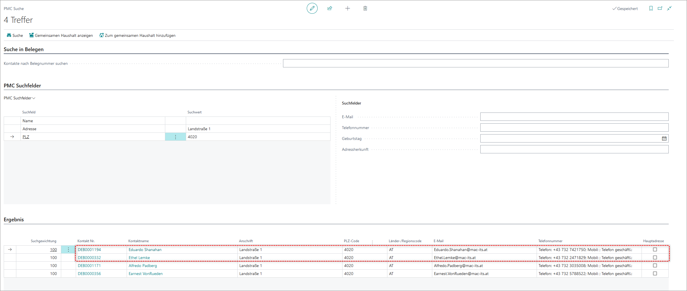Click the Adressherkunft field
This screenshot has height=291, width=687.
(574, 149)
